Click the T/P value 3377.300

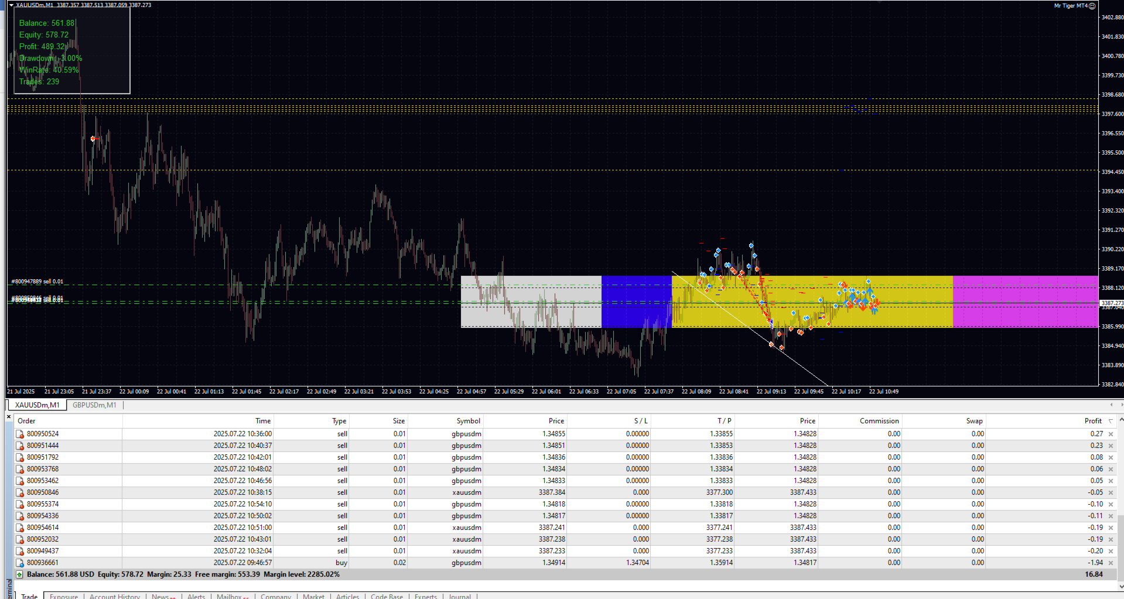point(719,492)
